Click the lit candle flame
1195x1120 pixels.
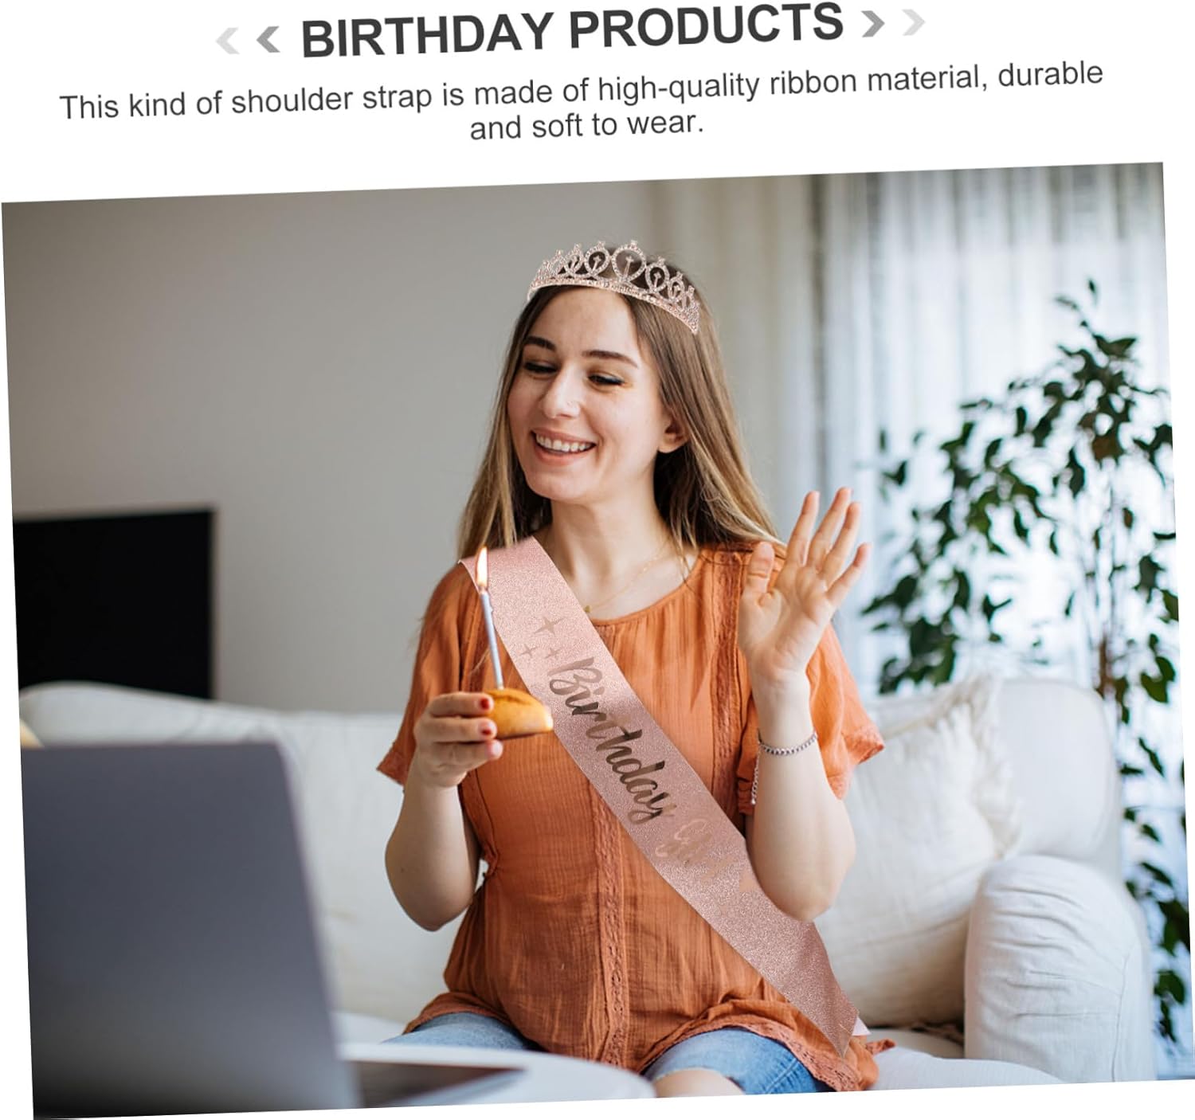[x=481, y=566]
